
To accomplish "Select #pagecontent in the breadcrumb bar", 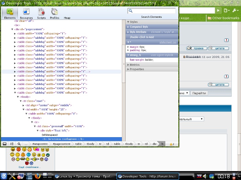I will click(62, 144).
